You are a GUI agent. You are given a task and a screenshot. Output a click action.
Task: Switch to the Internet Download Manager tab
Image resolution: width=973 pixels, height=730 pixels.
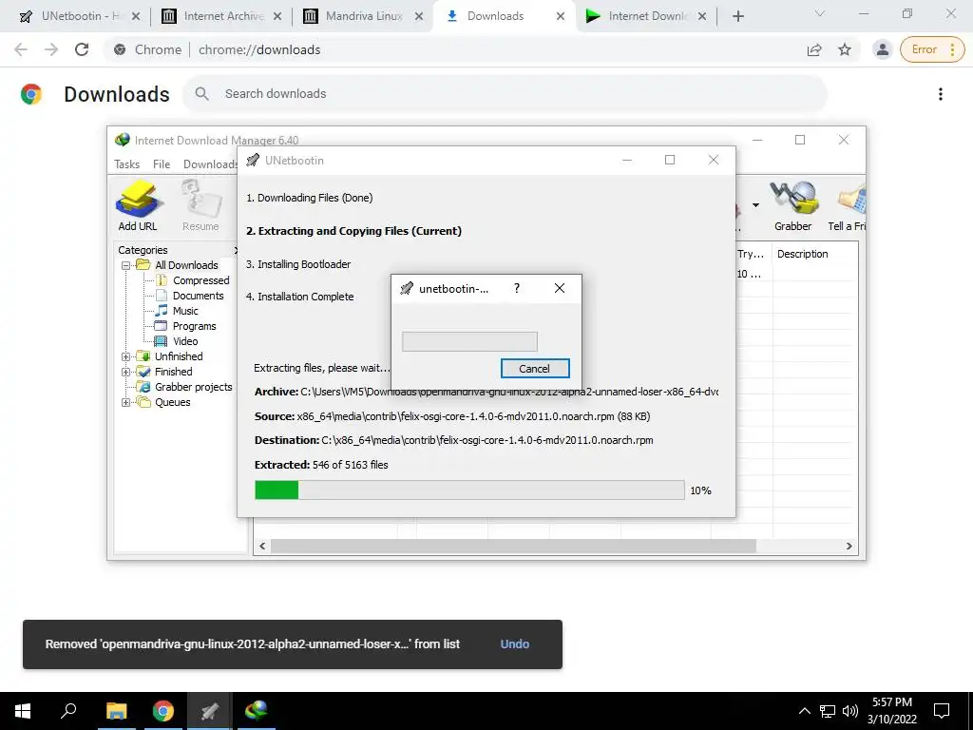646,16
